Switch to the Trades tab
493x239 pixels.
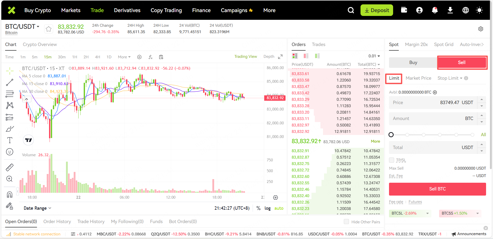coord(318,44)
